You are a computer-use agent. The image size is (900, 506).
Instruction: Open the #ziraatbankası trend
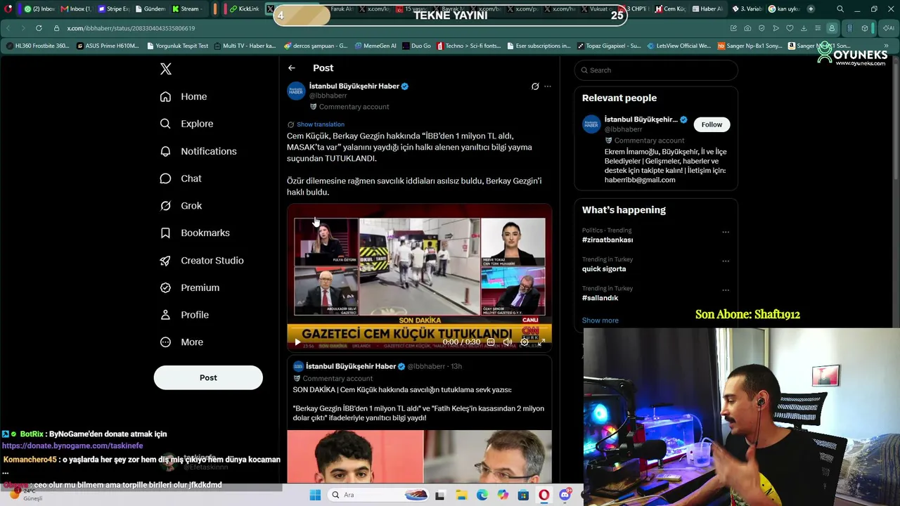[x=607, y=240]
